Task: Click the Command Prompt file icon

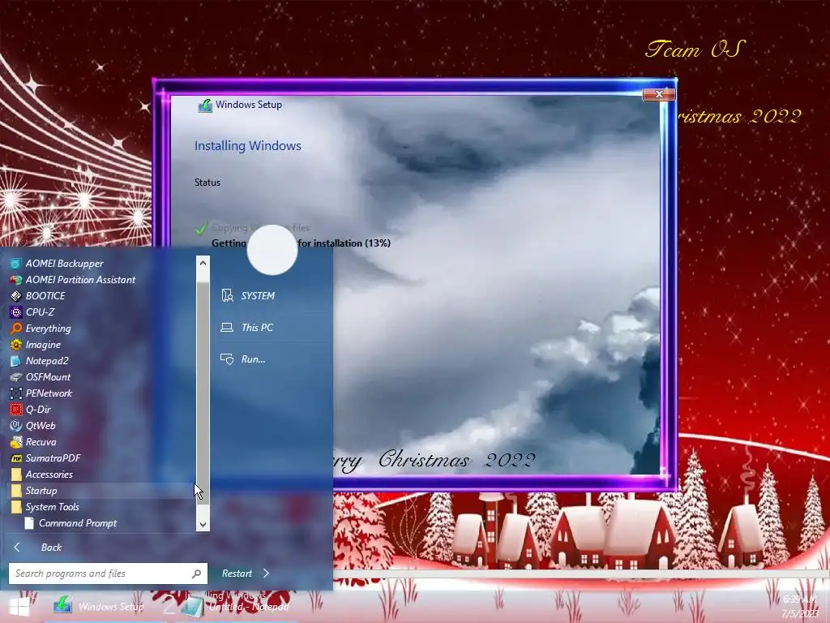Action: (29, 523)
